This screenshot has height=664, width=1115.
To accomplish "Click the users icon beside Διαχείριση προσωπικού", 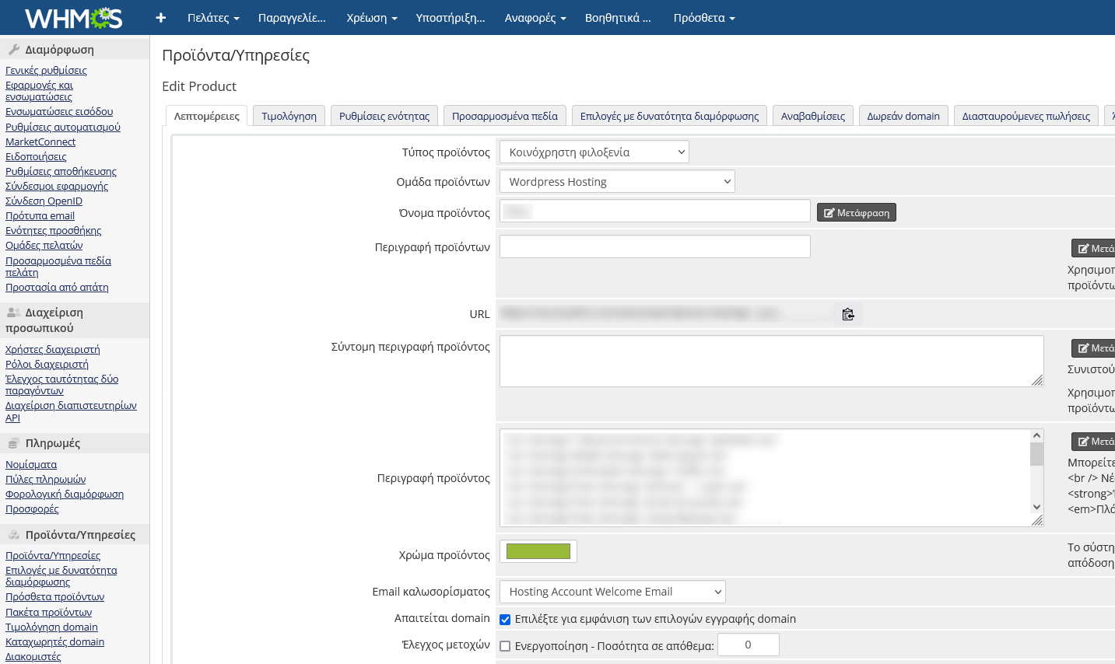I will pyautogui.click(x=13, y=313).
